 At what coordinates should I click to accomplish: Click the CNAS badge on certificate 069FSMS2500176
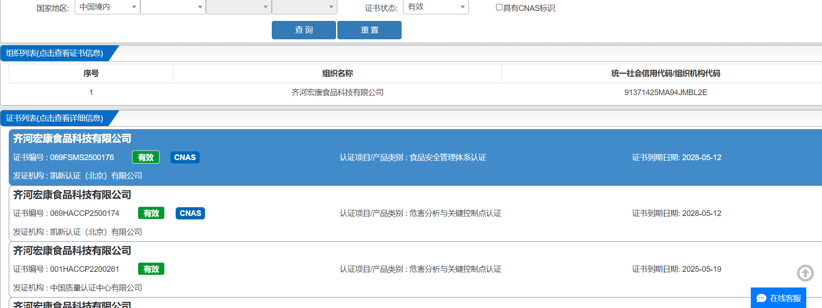(185, 157)
